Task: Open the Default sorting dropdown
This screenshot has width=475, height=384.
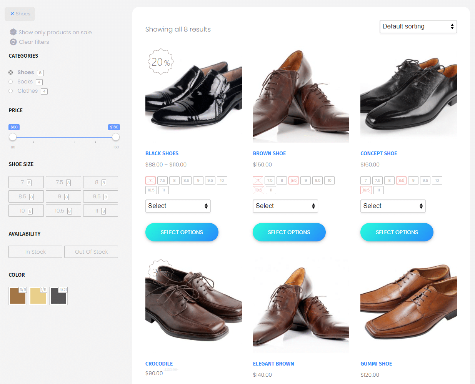Action: point(418,27)
